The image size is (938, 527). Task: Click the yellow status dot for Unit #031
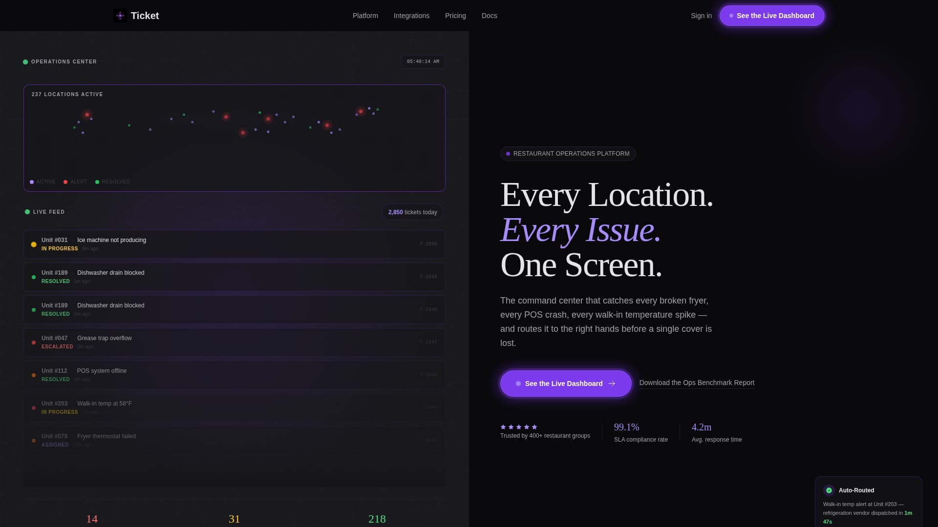tap(34, 244)
